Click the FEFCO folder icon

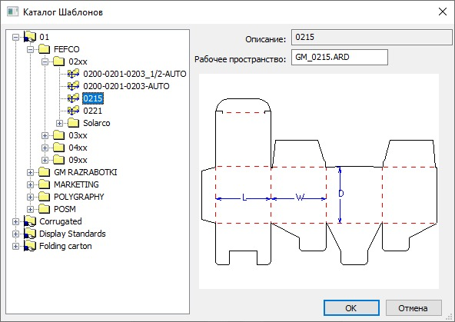pos(45,49)
